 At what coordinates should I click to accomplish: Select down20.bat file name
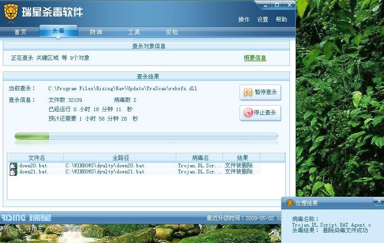point(33,166)
